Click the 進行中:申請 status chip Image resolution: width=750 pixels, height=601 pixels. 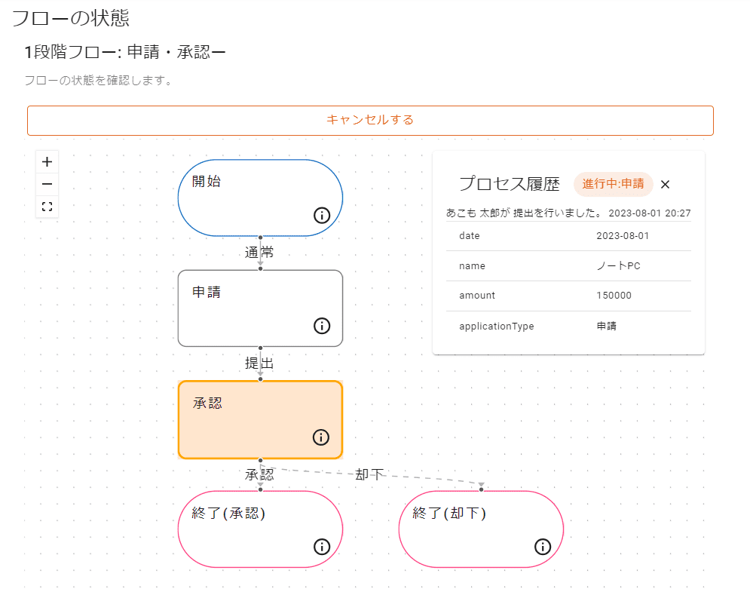pos(613,184)
